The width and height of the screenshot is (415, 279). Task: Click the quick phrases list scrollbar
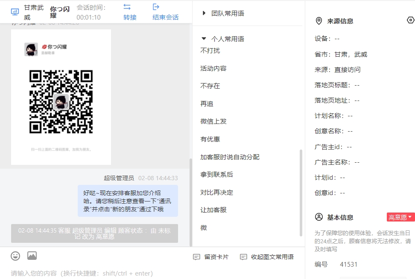click(301, 193)
